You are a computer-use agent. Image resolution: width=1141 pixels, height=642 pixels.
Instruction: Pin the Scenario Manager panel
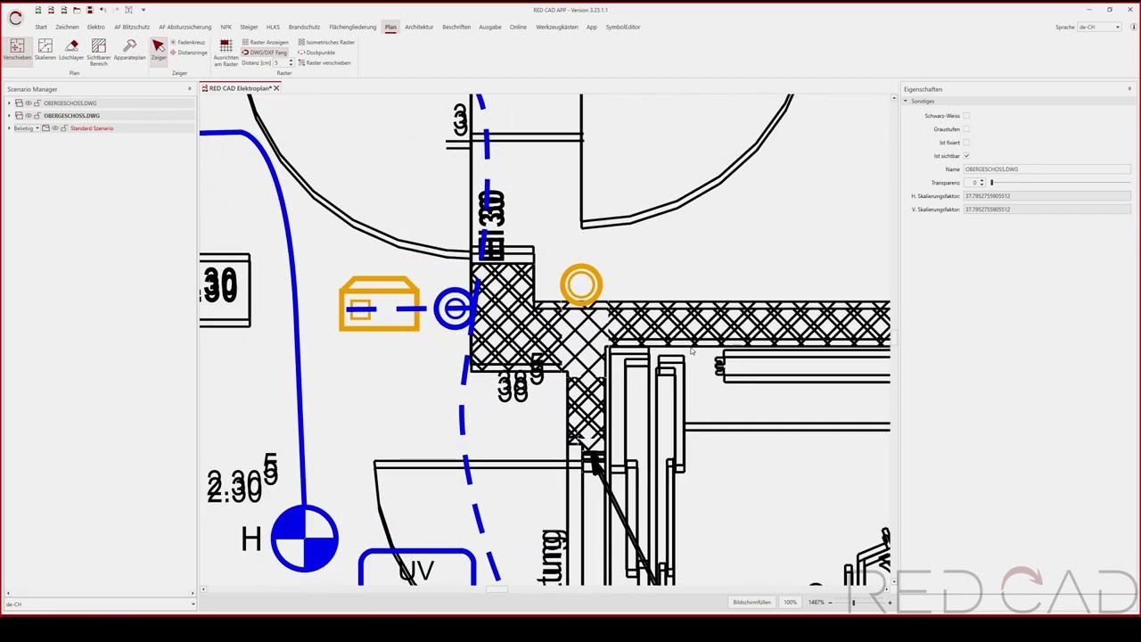coord(190,88)
